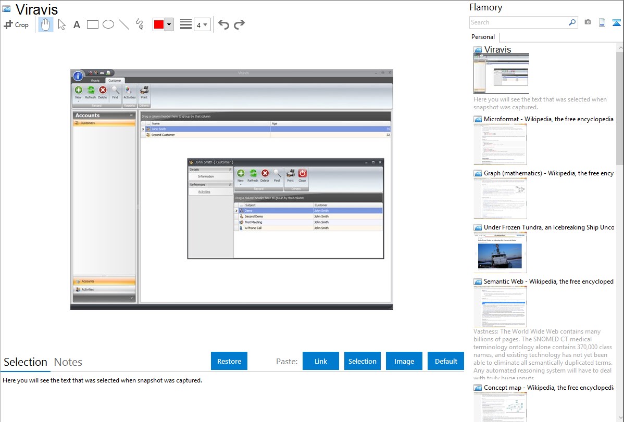Click the icon beside the Graph (mathematics) title
Screen dimensions: 624x422
478,173
